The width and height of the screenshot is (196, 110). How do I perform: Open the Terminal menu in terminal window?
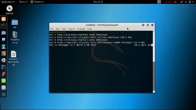click(x=81, y=29)
